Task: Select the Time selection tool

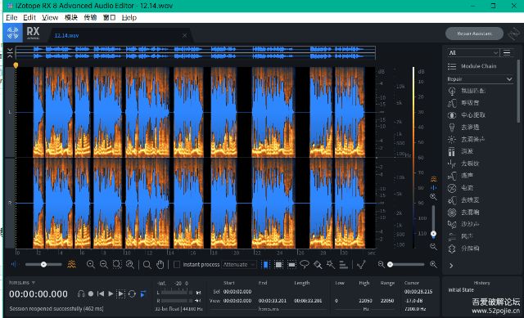Action: tap(265, 265)
